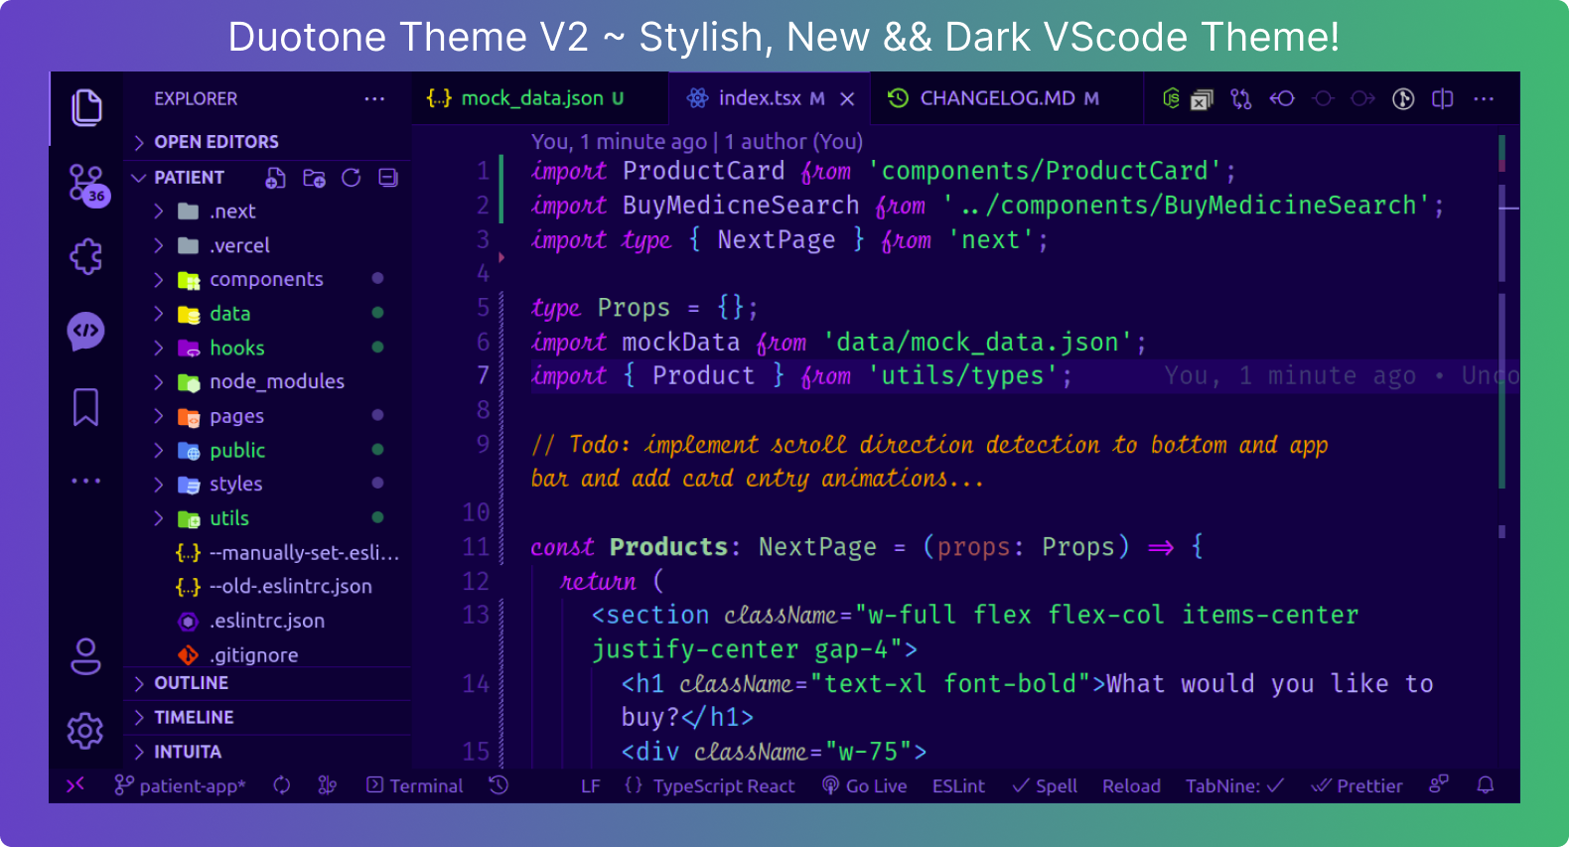Open the Bookmarks view icon

click(86, 407)
